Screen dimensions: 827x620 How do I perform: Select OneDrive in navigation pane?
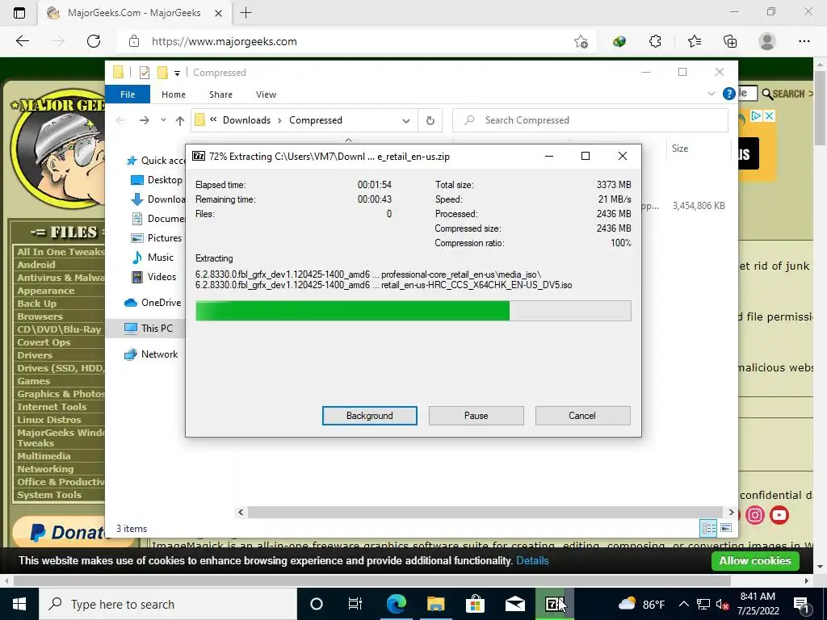tap(153, 303)
